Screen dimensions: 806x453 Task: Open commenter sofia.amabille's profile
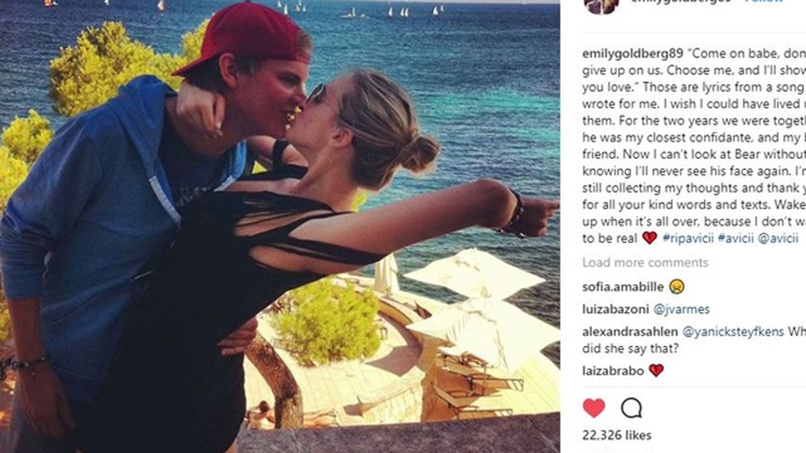point(623,287)
